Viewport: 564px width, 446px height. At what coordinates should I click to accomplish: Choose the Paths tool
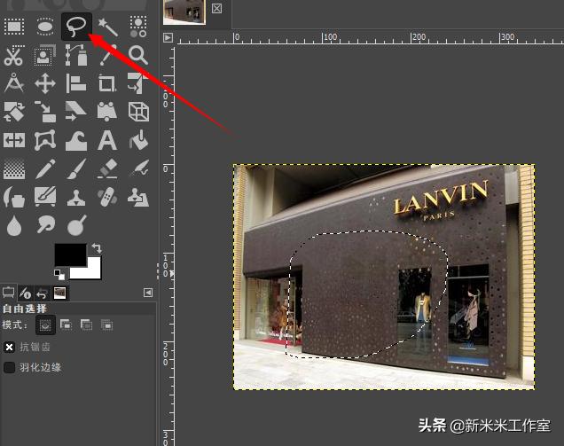tap(76, 55)
